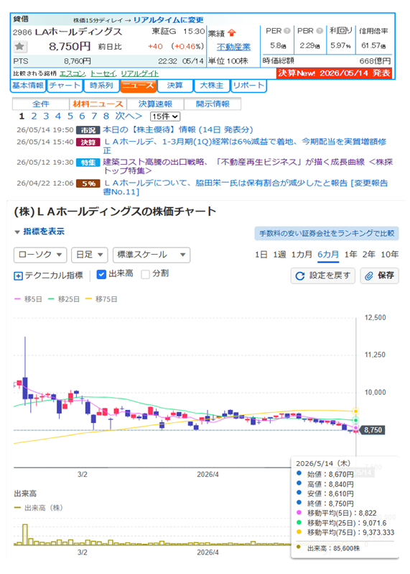Screen dimensions: 410x574
Task: Set chart range to 1週
Action: (x=279, y=255)
